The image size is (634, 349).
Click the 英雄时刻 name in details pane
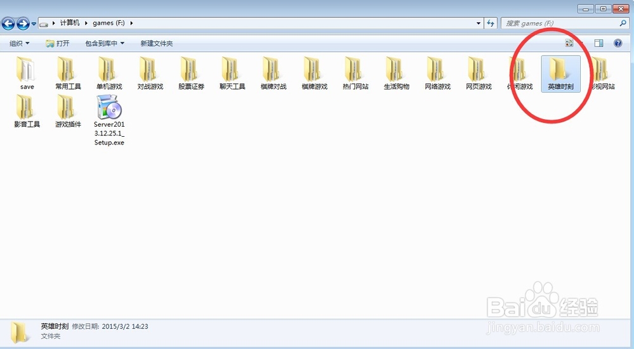point(55,326)
